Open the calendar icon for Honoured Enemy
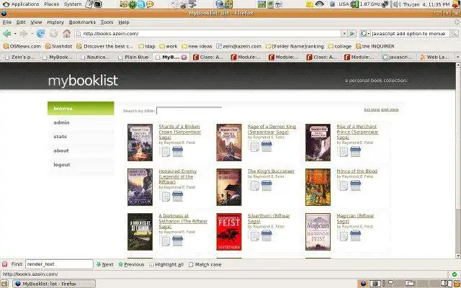Image resolution: width=461 pixels, height=288 pixels. coord(177,197)
